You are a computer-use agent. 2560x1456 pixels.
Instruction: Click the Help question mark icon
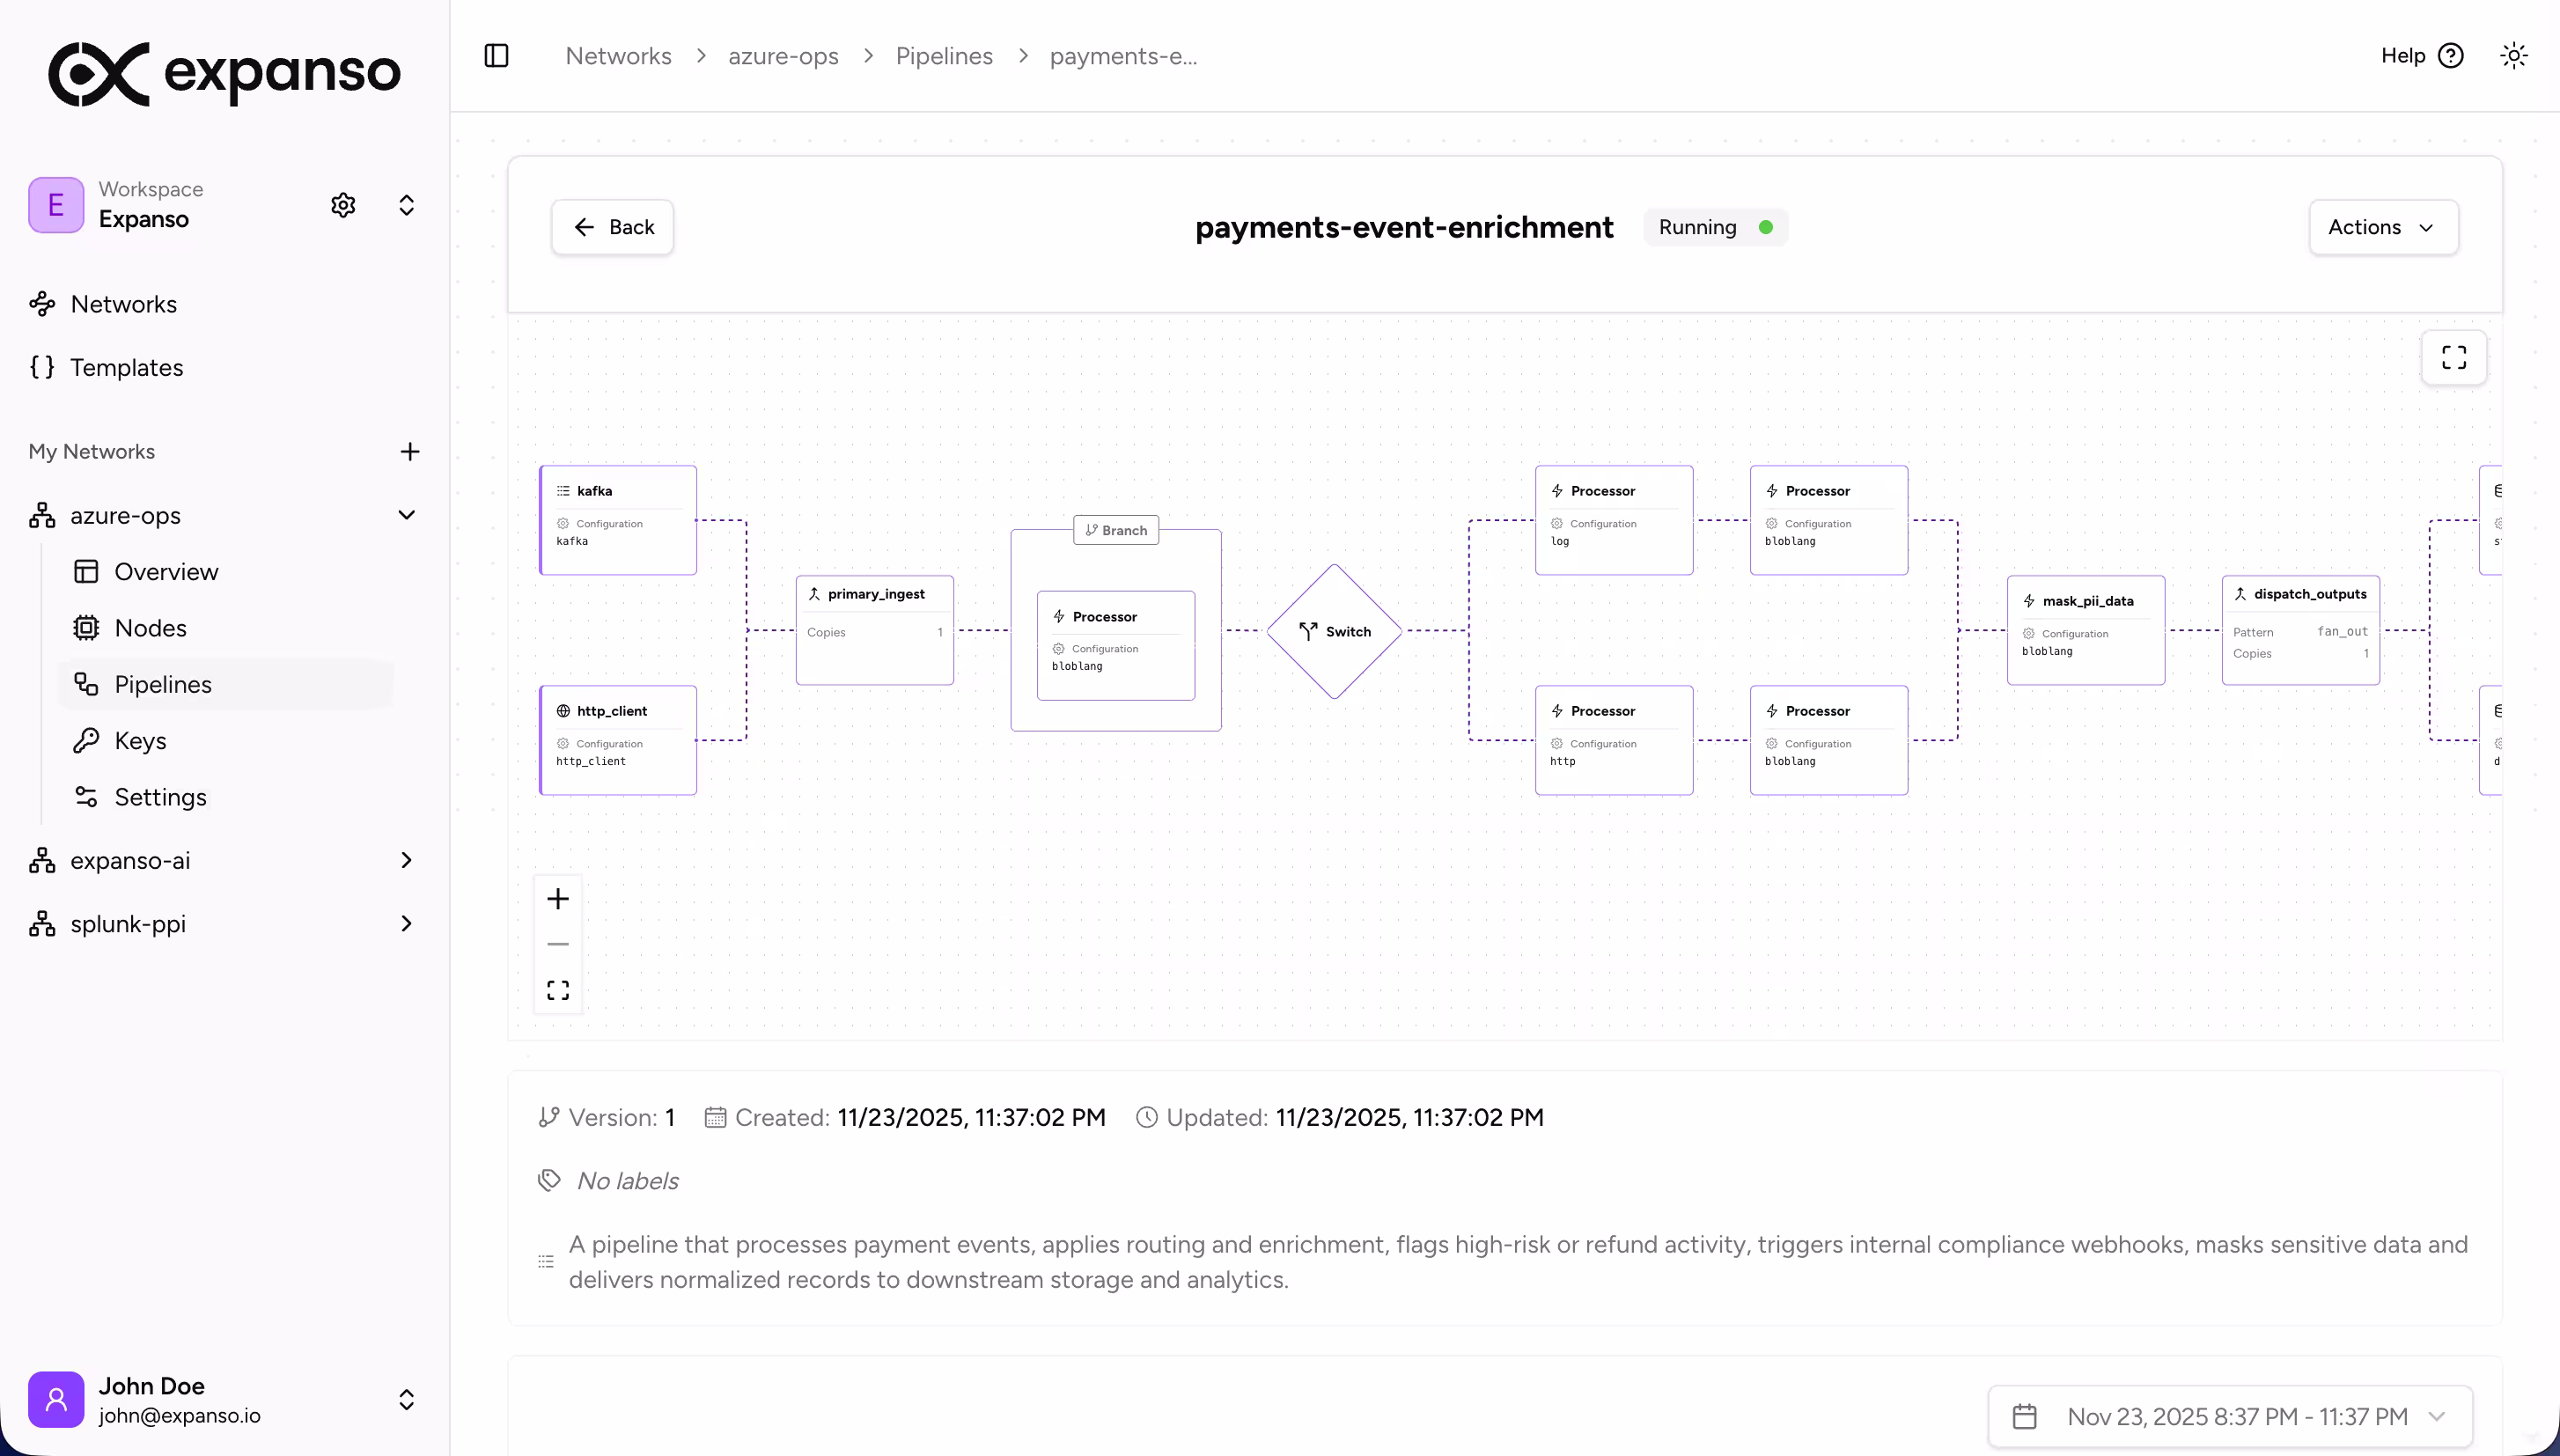(2453, 55)
